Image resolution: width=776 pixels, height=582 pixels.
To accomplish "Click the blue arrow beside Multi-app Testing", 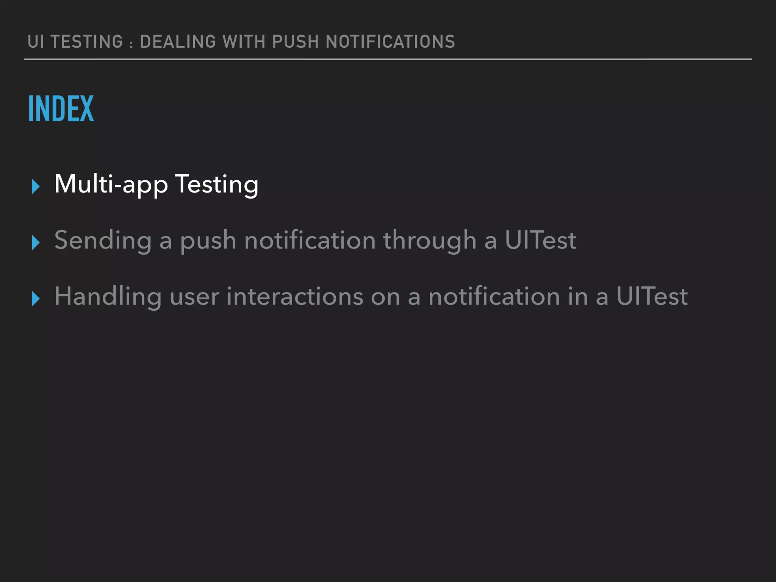I will tap(36, 186).
